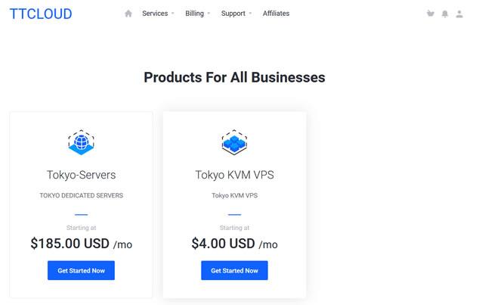Expand the Support dropdown menu
482x305 pixels.
click(236, 14)
